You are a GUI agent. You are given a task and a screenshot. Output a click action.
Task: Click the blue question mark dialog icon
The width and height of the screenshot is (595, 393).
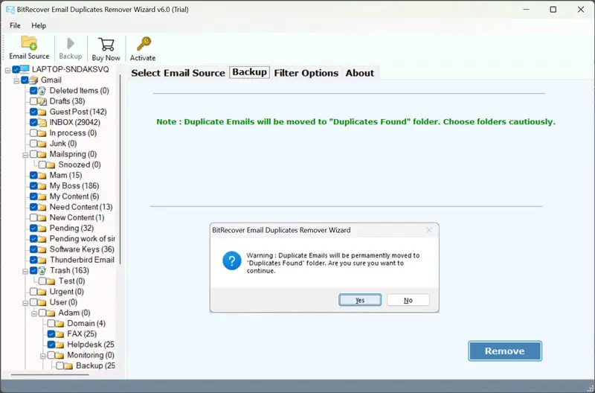point(231,261)
